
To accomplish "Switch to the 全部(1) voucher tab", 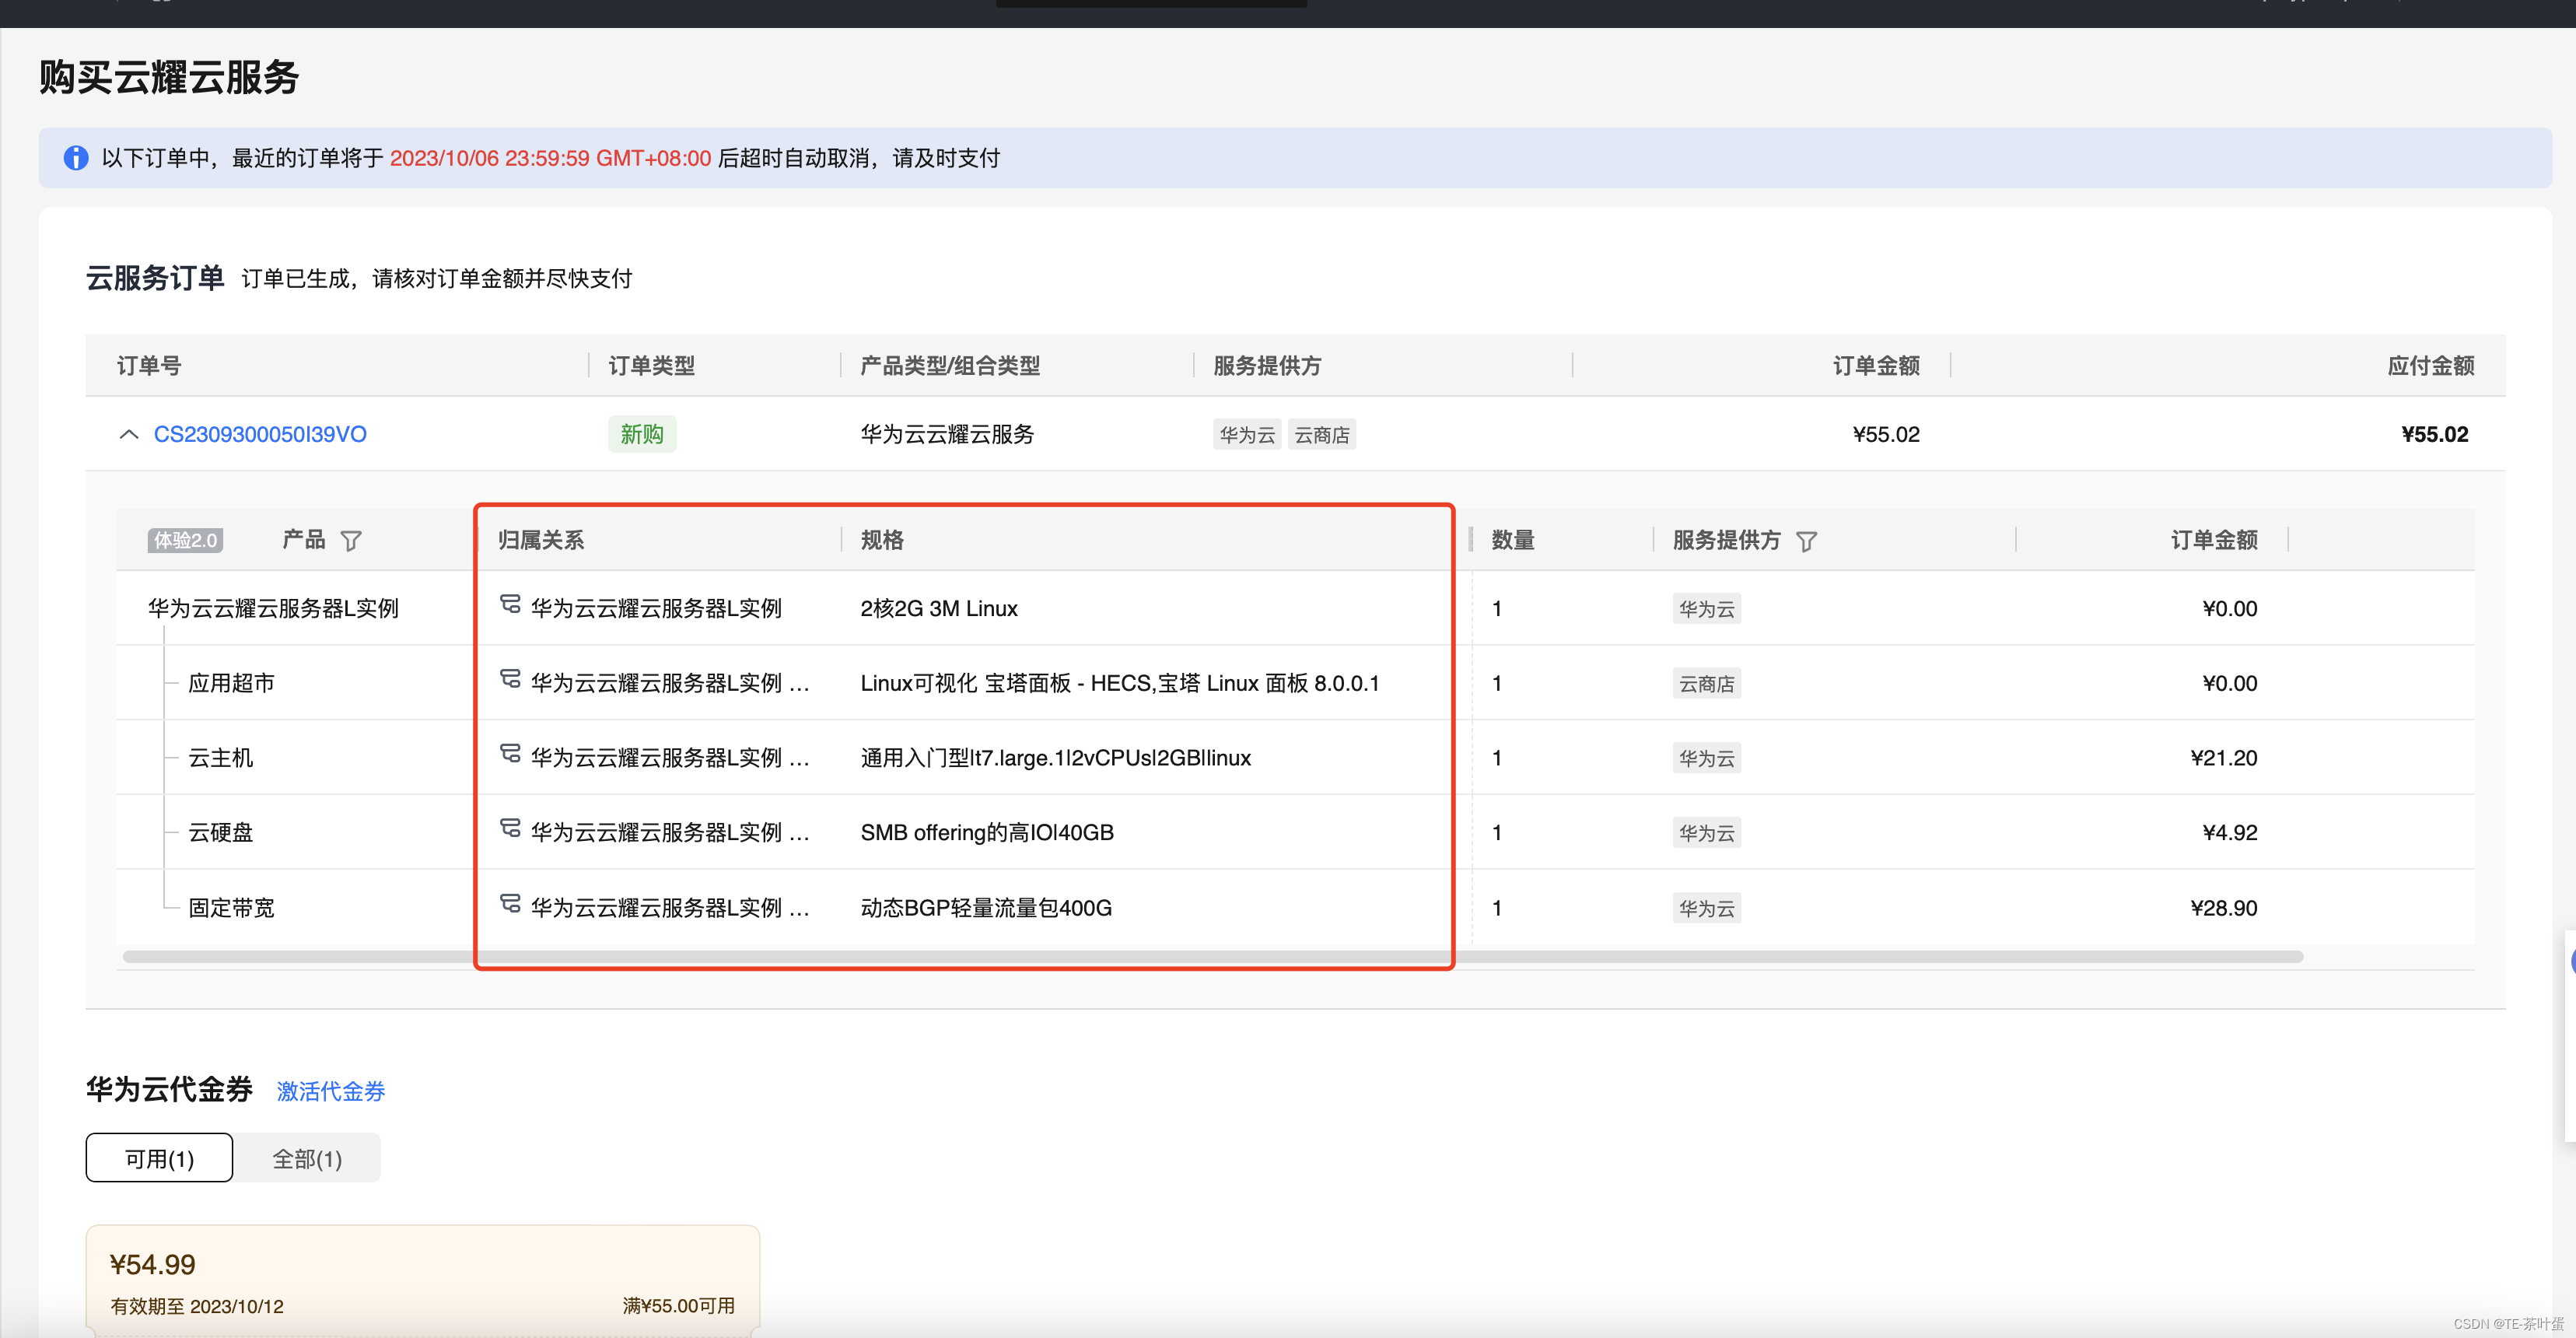I will tap(307, 1158).
